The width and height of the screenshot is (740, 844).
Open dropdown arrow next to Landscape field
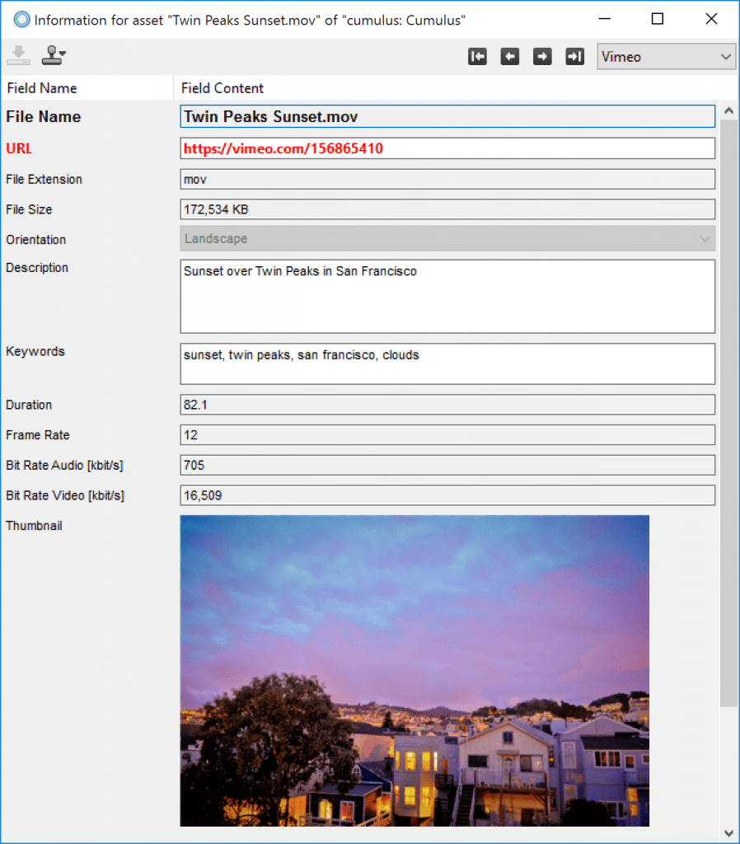(707, 239)
